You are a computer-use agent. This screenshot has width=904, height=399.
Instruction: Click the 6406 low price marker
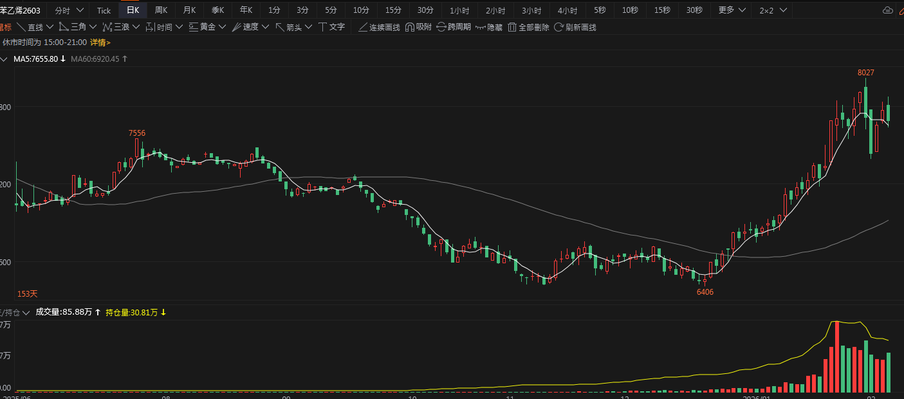(705, 292)
